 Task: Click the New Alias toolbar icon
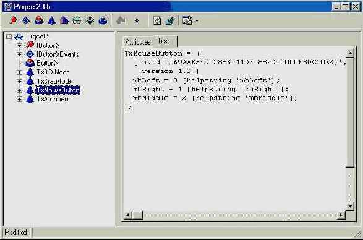tap(64, 20)
